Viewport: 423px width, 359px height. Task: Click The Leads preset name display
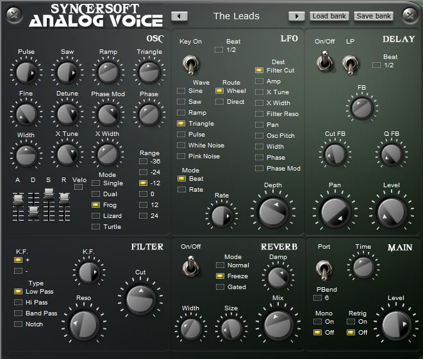pyautogui.click(x=236, y=16)
